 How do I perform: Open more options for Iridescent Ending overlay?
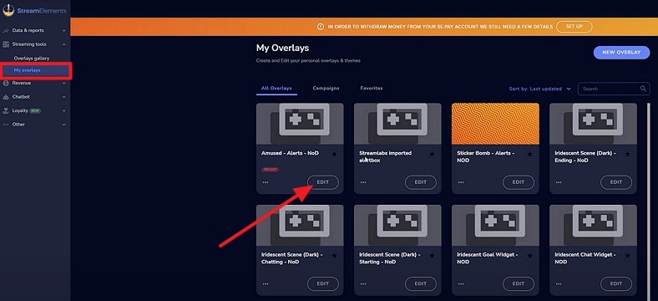click(559, 182)
